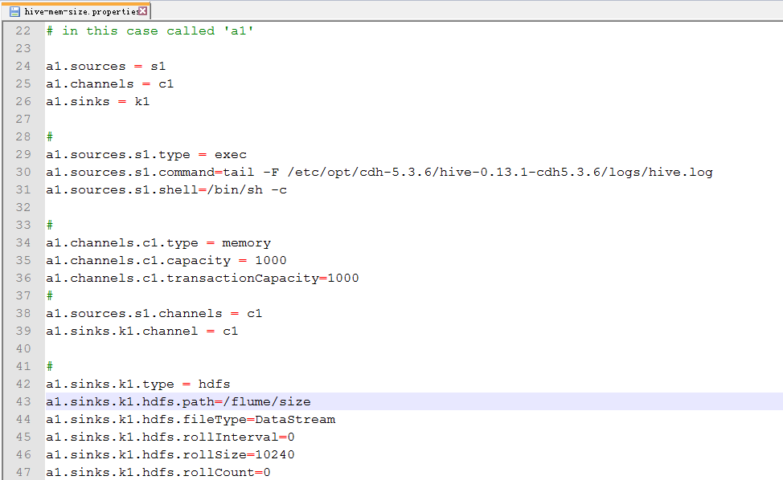Image resolution: width=783 pixels, height=480 pixels.
Task: Click the line "a1.sinks.k1.channel = c1"
Action: (x=141, y=331)
